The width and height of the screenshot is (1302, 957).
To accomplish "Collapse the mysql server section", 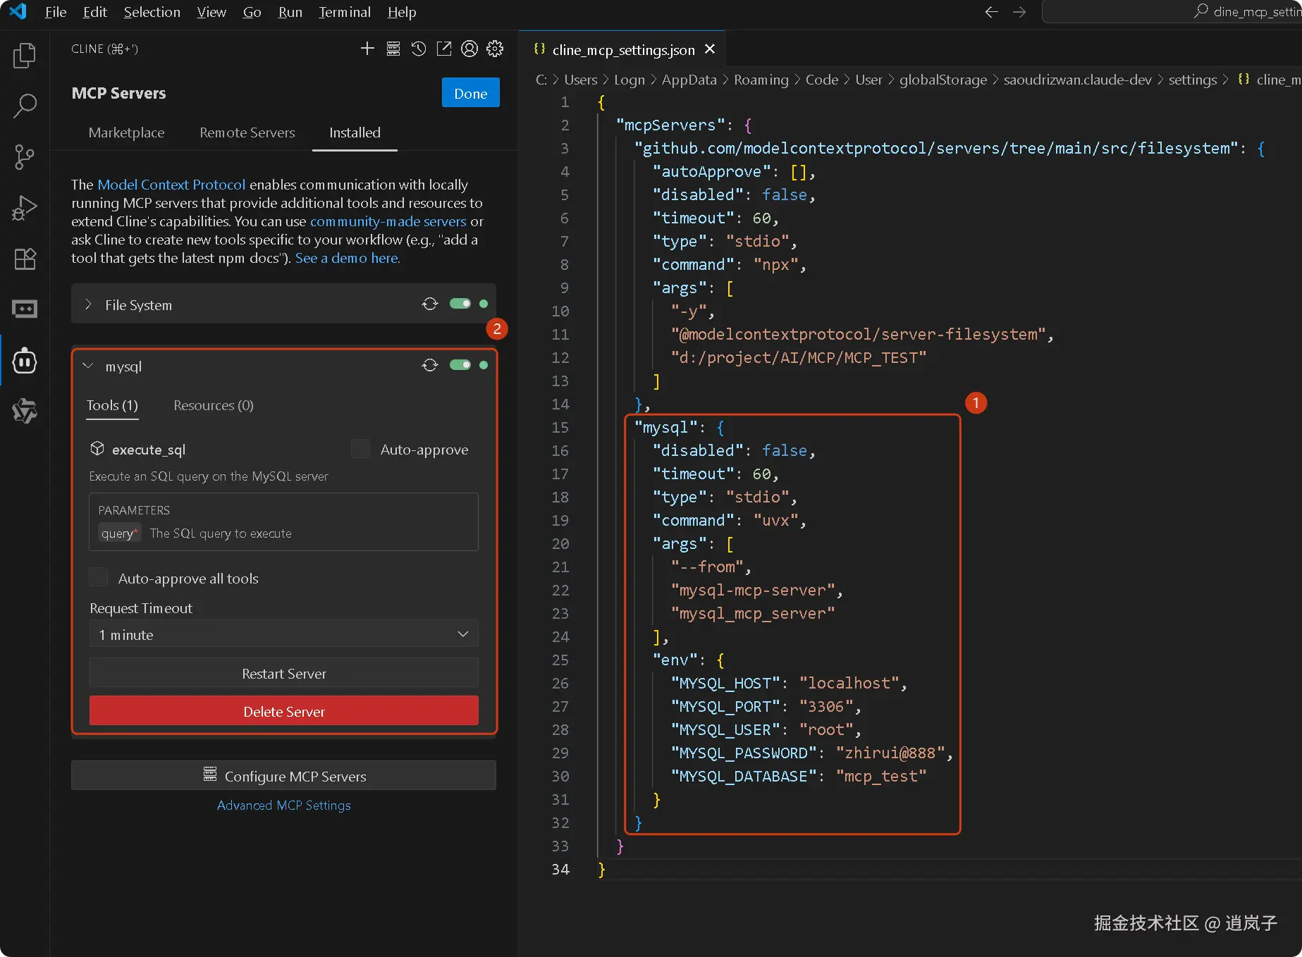I will click(x=88, y=366).
